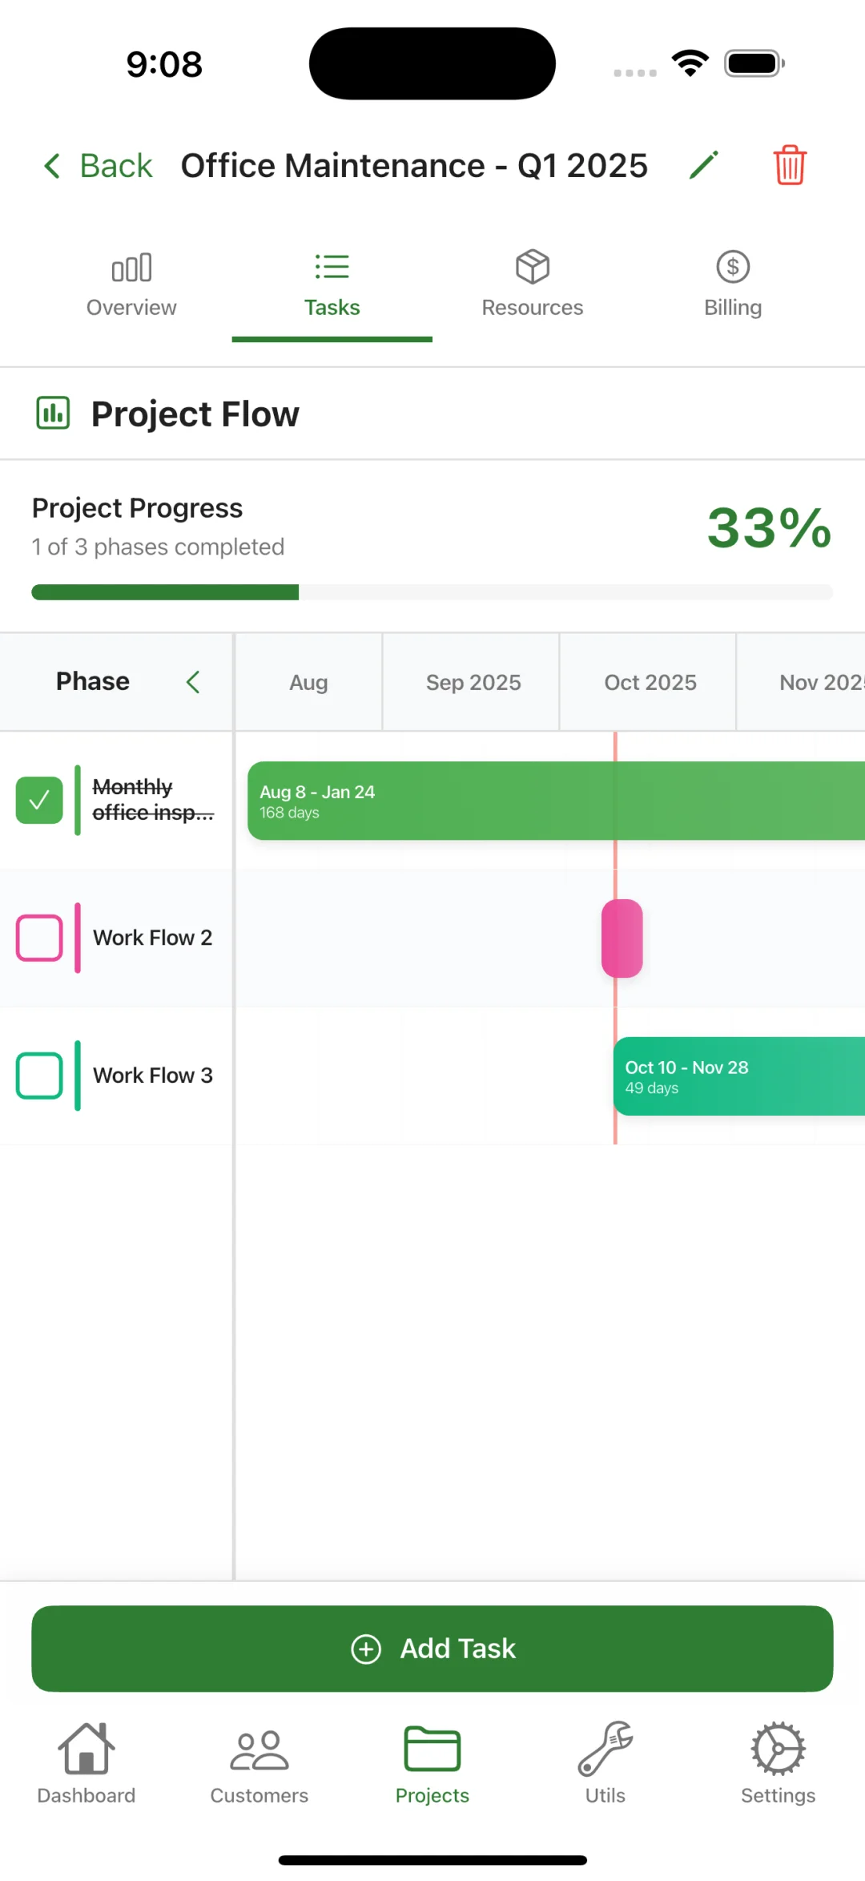The image size is (865, 1881).
Task: Open the Oct 10 - Nov 28 Gantt bar
Action: coord(738,1076)
